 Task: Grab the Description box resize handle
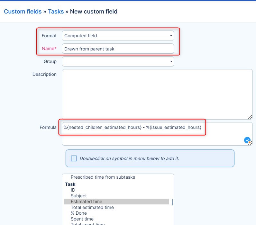point(250,117)
